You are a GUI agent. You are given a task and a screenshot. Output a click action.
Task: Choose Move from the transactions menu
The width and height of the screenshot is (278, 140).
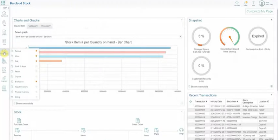[x=17, y=56]
